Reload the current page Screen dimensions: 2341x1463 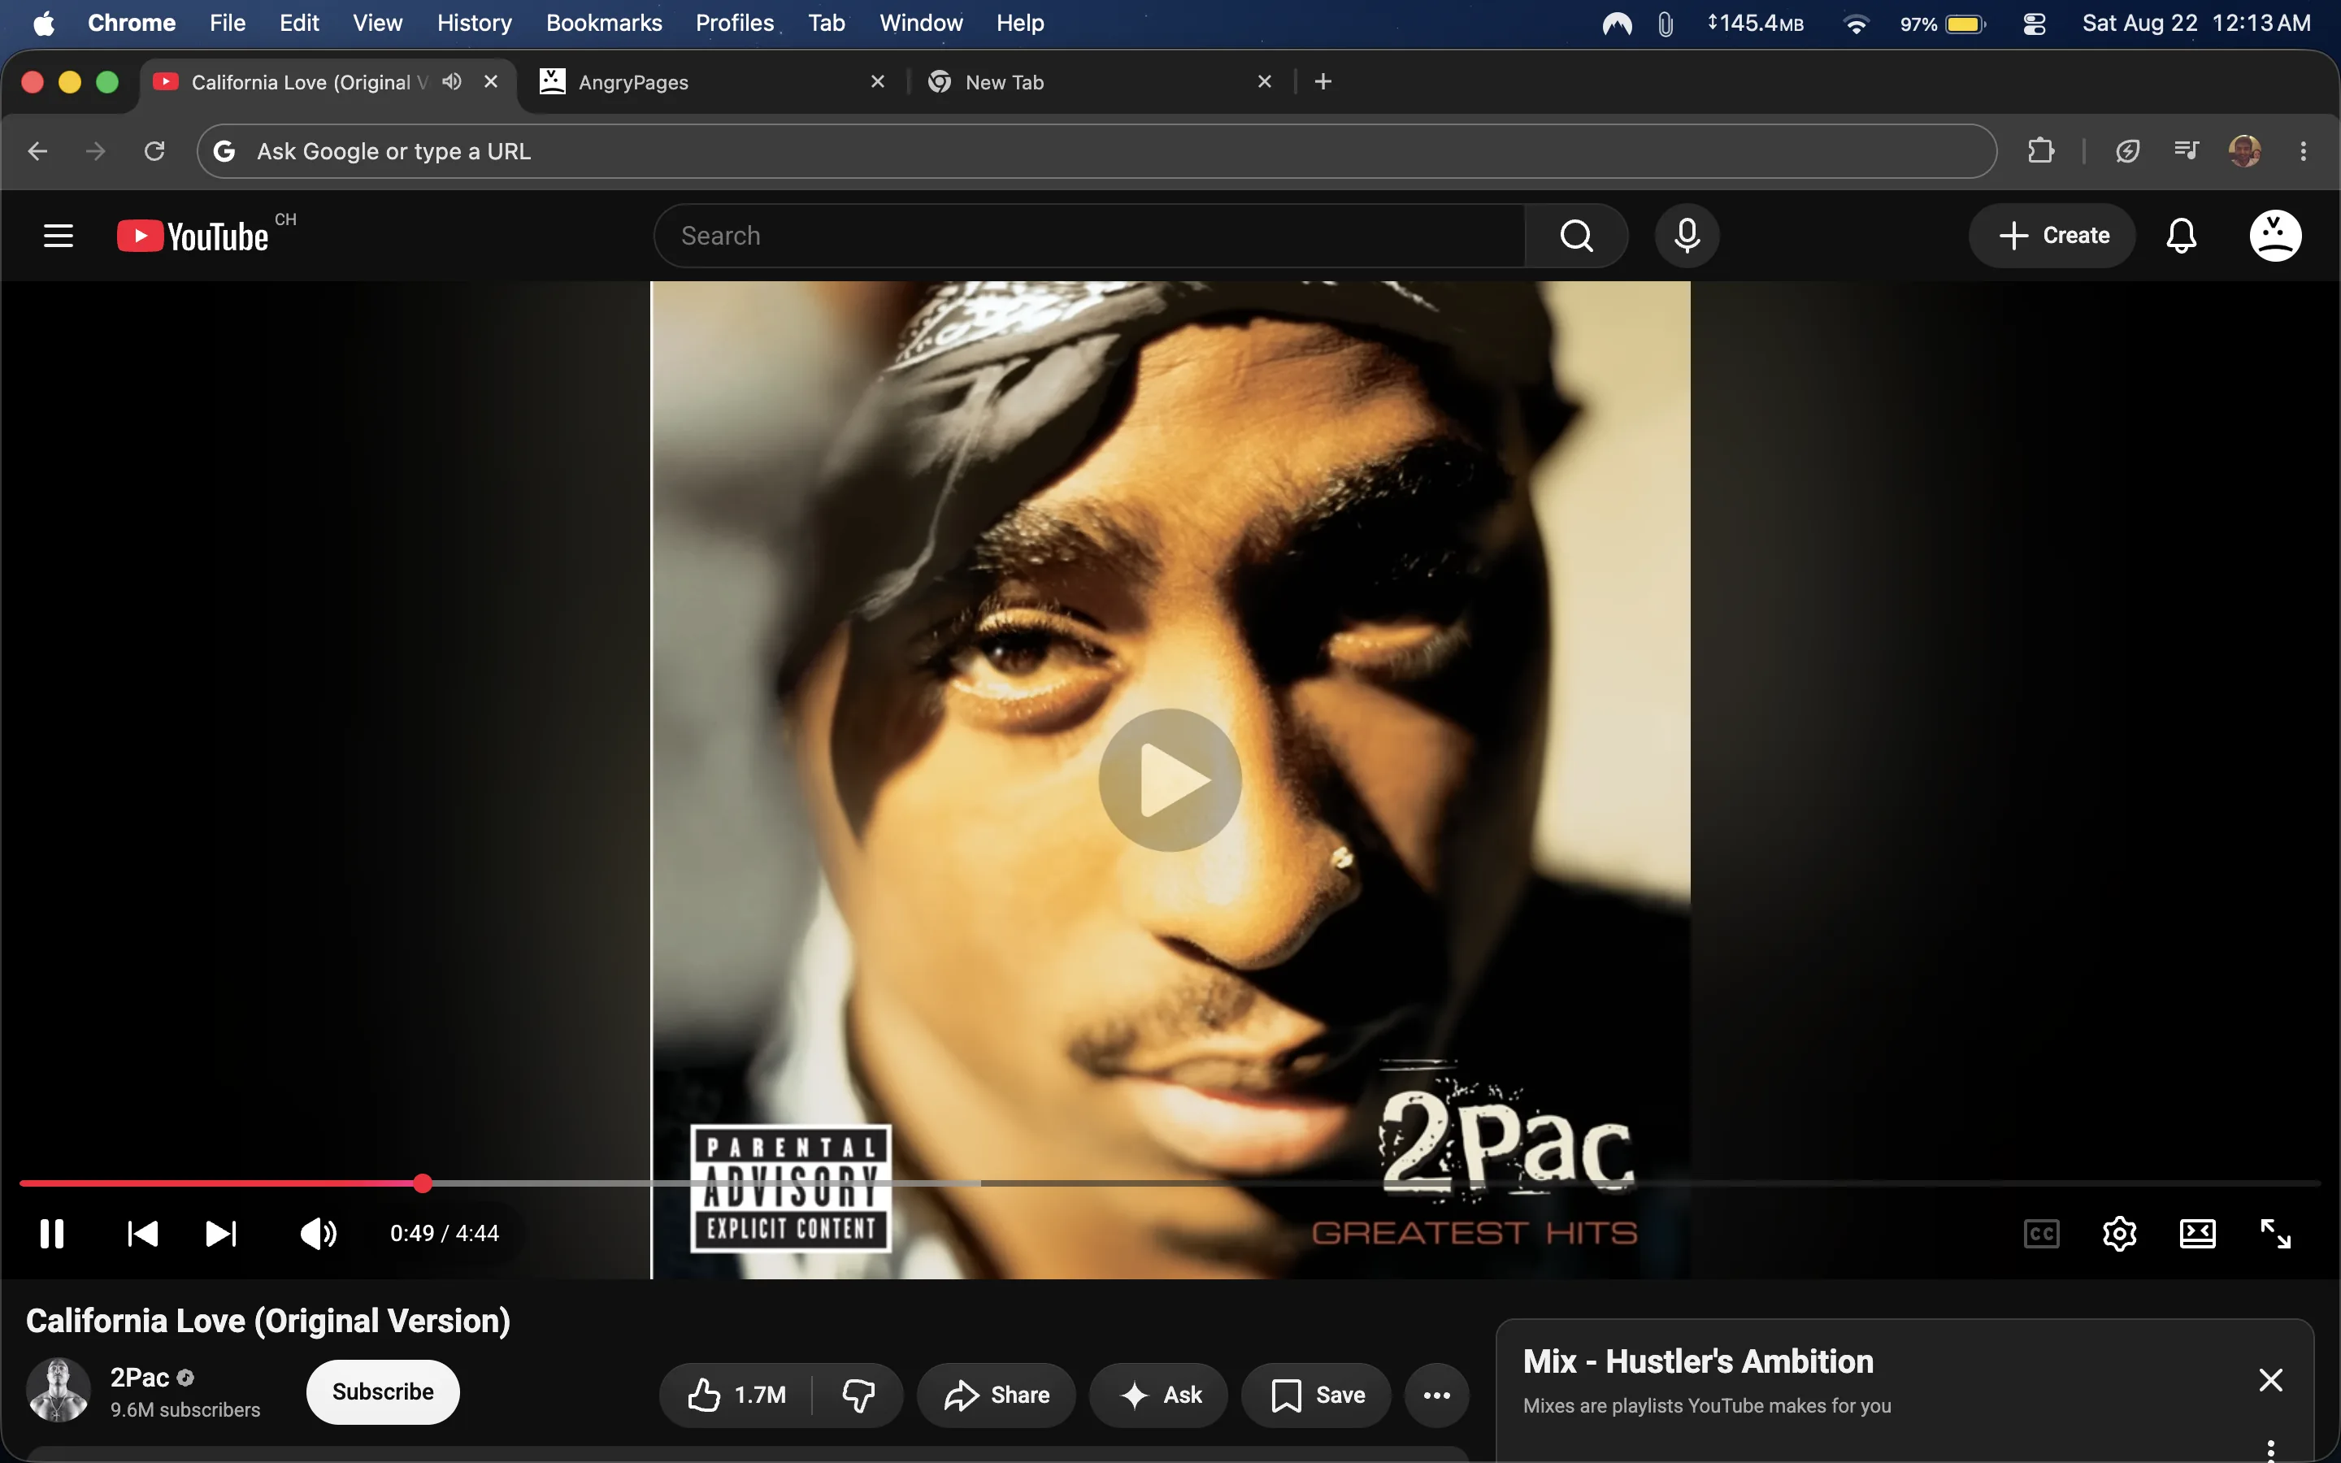coord(154,151)
